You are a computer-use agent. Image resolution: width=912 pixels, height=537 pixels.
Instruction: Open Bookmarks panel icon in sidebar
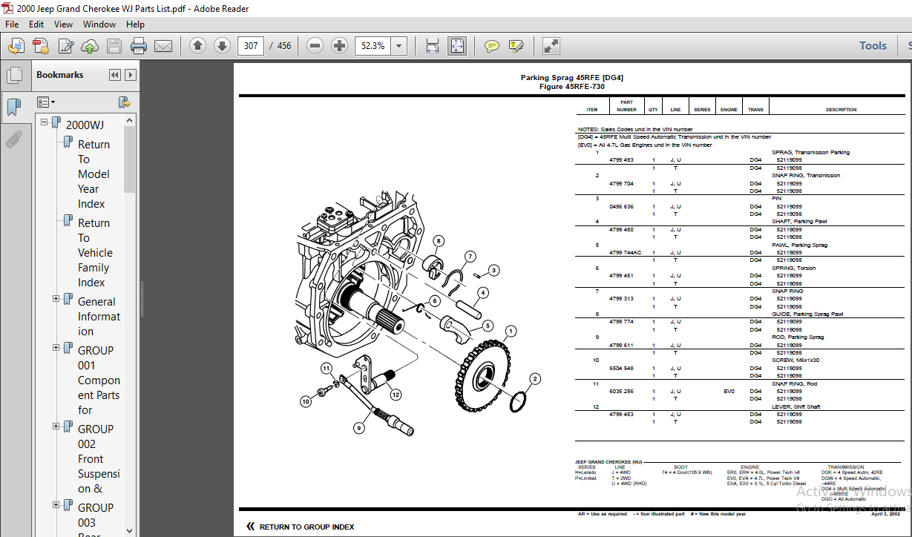[14, 108]
